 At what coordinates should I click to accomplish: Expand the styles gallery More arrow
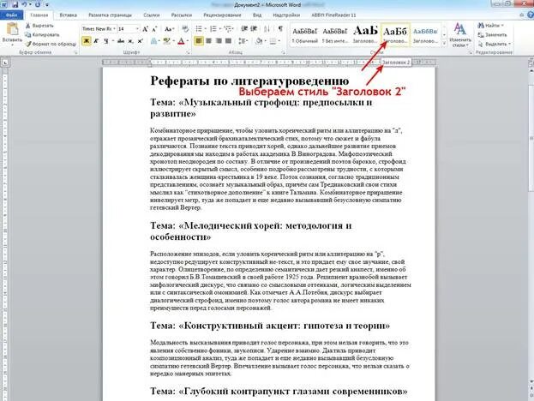[x=444, y=44]
